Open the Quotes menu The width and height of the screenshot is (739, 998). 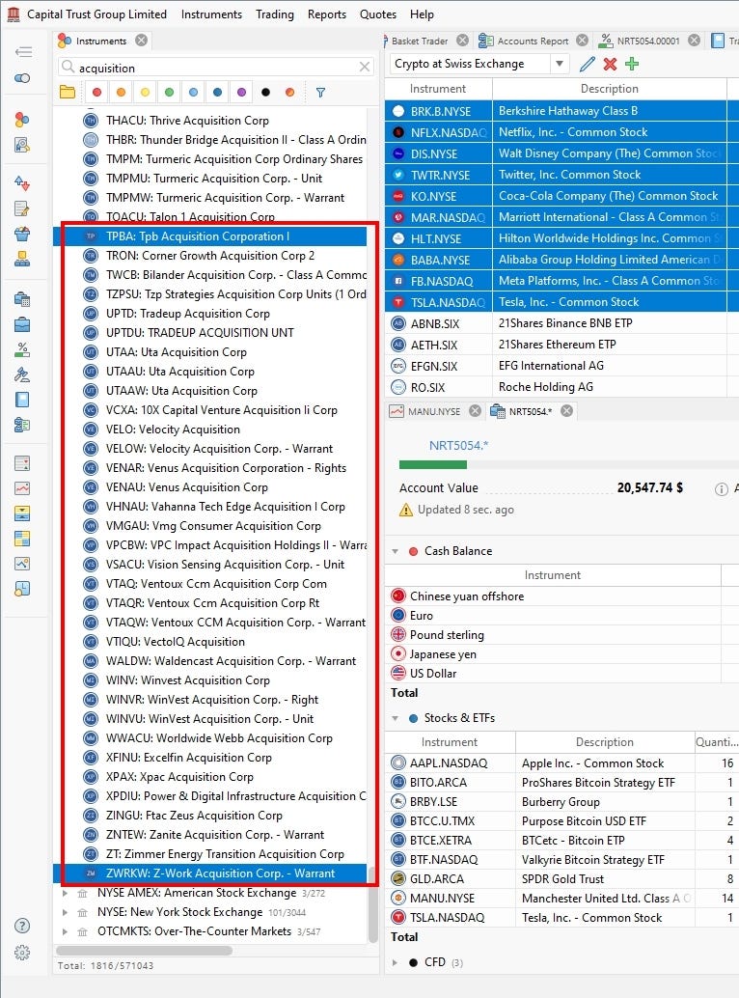click(x=378, y=14)
